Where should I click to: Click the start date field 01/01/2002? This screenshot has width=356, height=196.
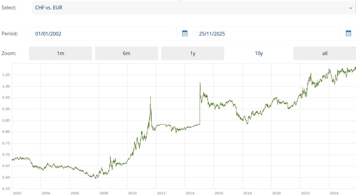tap(104, 34)
